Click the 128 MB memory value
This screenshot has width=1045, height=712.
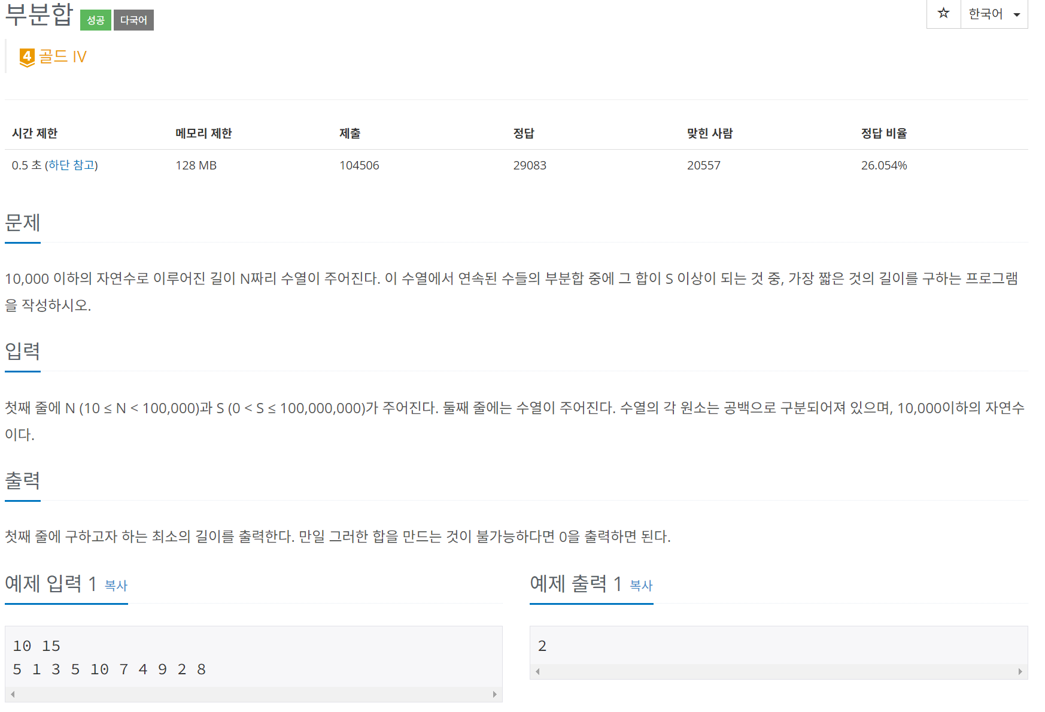(196, 165)
